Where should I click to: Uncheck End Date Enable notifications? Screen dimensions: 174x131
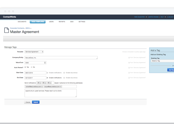48,78
